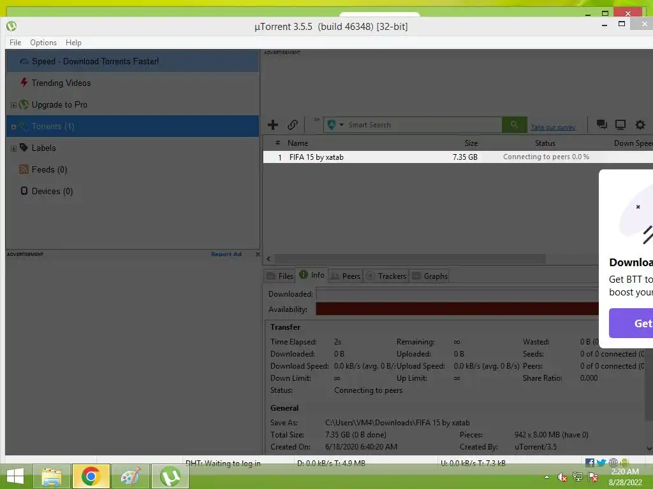The image size is (653, 489).
Task: Click D: 0.0 kB/s download status entry
Action: [x=331, y=464]
